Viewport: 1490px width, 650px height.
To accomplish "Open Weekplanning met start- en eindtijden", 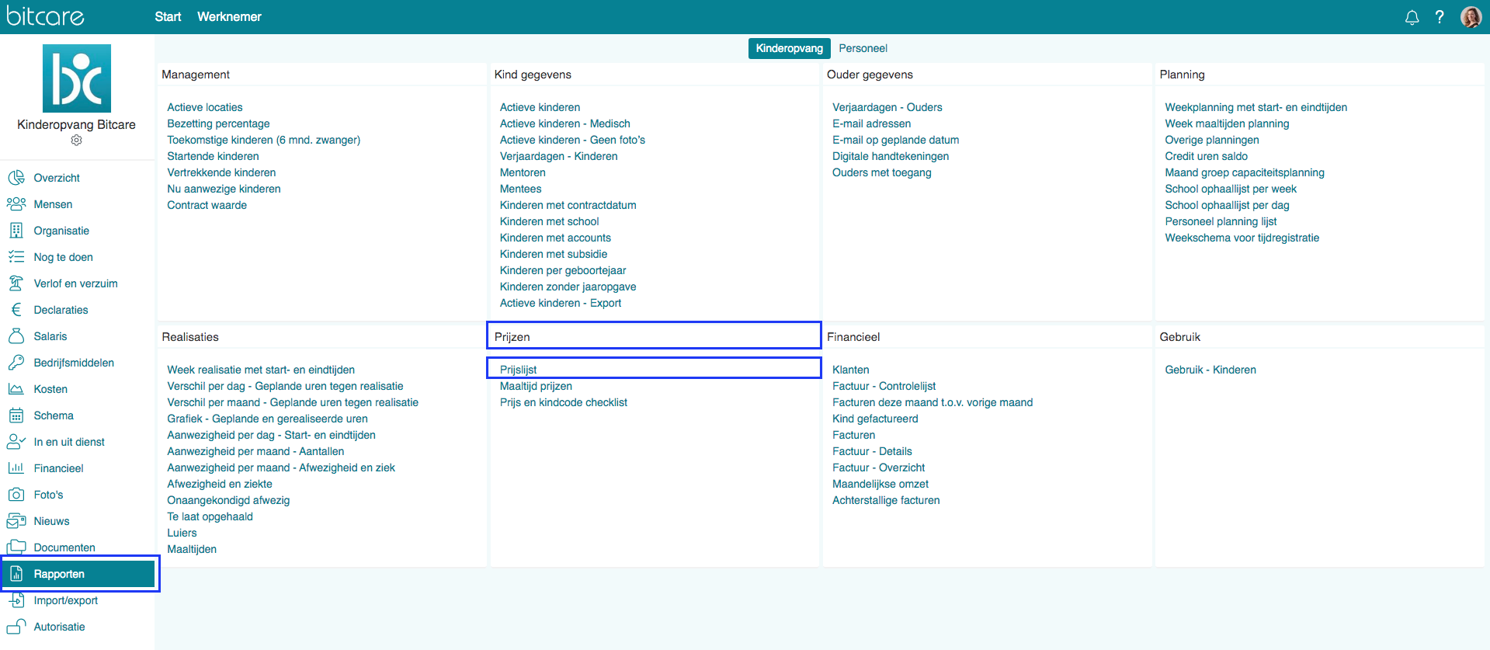I will pos(1256,107).
